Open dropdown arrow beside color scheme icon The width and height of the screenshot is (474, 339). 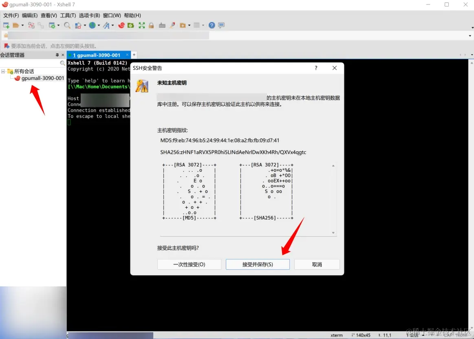click(x=85, y=25)
